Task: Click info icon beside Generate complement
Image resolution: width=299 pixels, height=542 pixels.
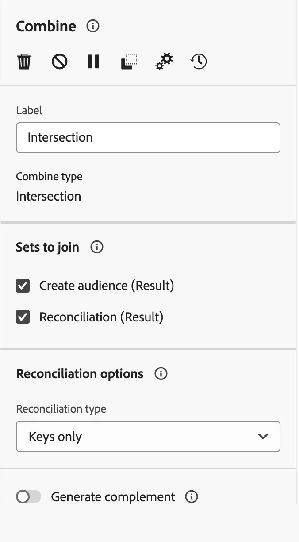Action: [191, 497]
